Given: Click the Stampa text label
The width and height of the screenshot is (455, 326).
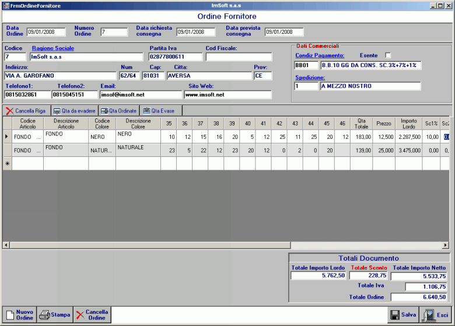Looking at the screenshot, I should (x=60, y=315).
